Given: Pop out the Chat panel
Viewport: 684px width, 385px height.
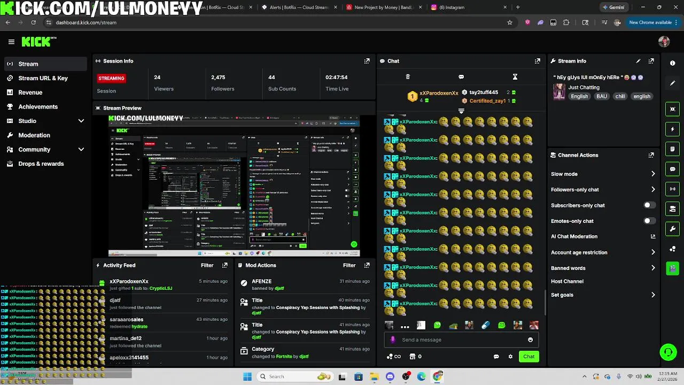Looking at the screenshot, I should coord(538,61).
